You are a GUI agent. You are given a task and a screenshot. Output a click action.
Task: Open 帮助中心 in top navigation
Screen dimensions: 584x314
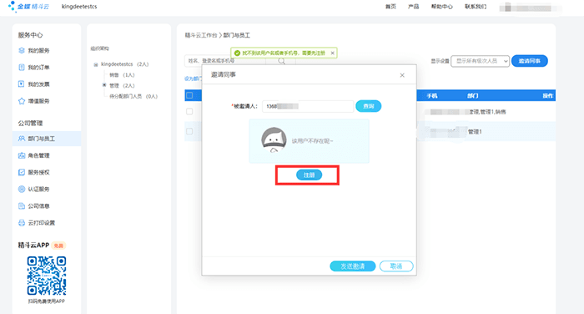(441, 7)
